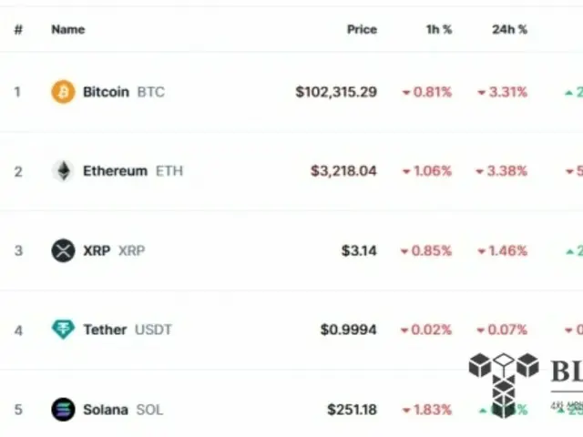This screenshot has height=437, width=583.
Task: Click the Ethereum diamond logo icon
Action: tap(63, 171)
